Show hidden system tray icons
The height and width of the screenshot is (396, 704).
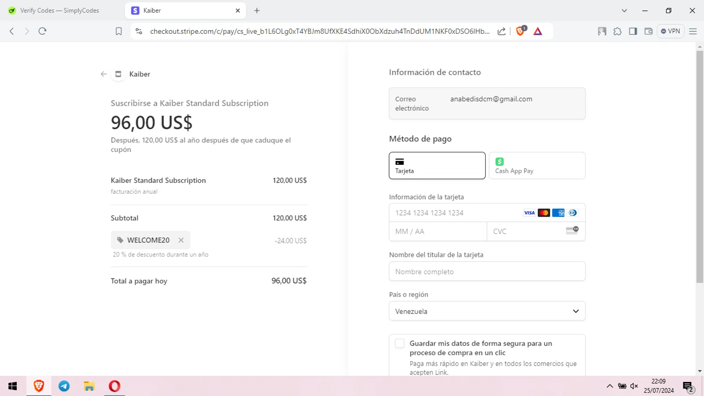610,386
